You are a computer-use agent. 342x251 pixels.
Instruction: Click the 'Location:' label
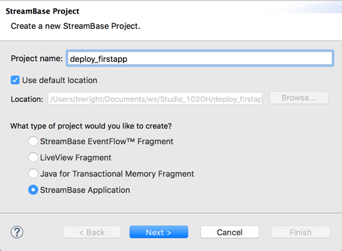point(27,99)
